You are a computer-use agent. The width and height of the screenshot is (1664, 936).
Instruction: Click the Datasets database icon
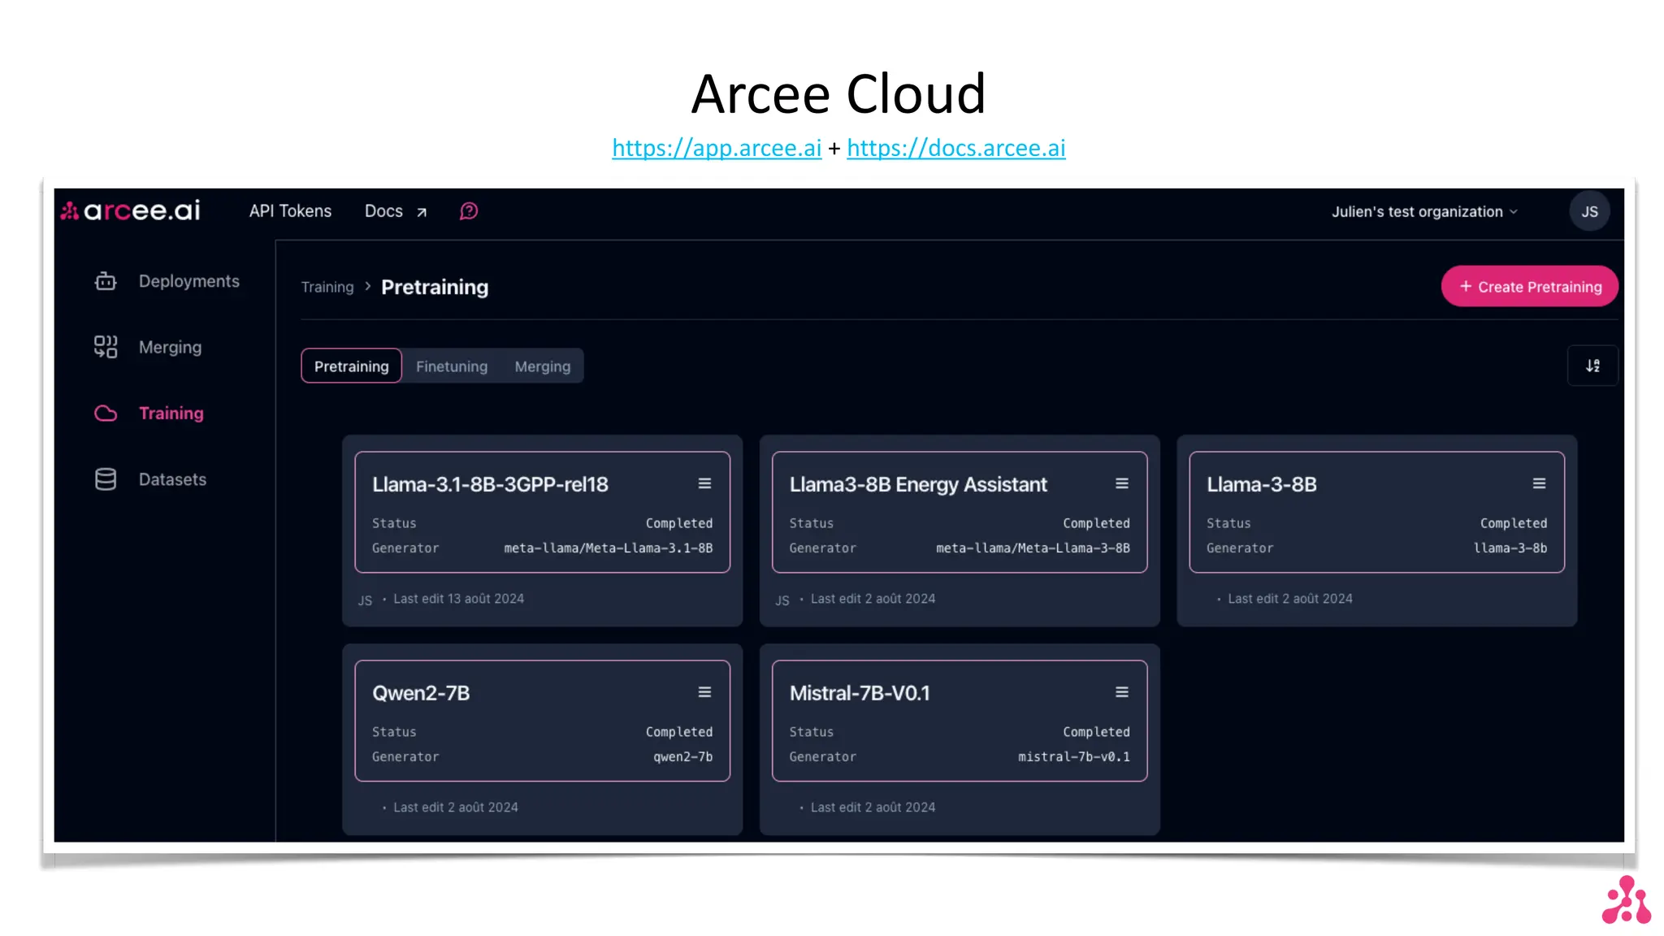[x=106, y=479]
